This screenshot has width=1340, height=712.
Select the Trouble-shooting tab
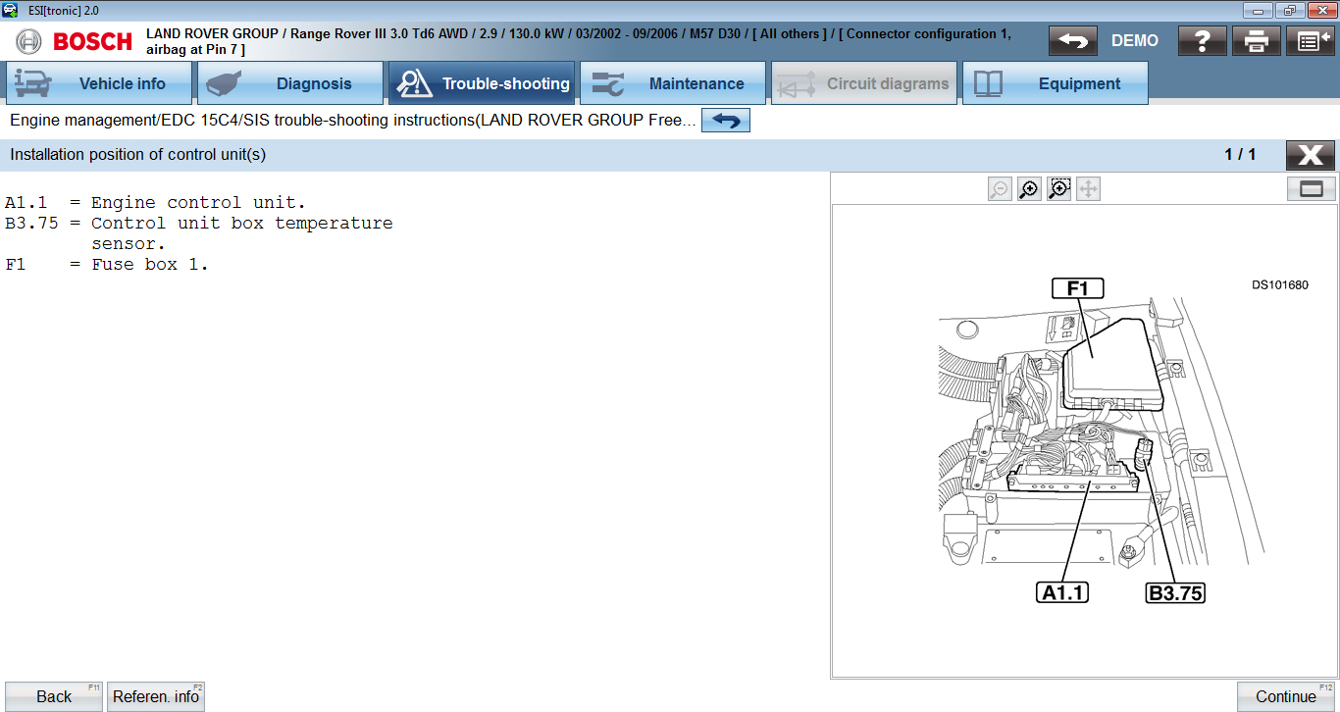pos(482,83)
